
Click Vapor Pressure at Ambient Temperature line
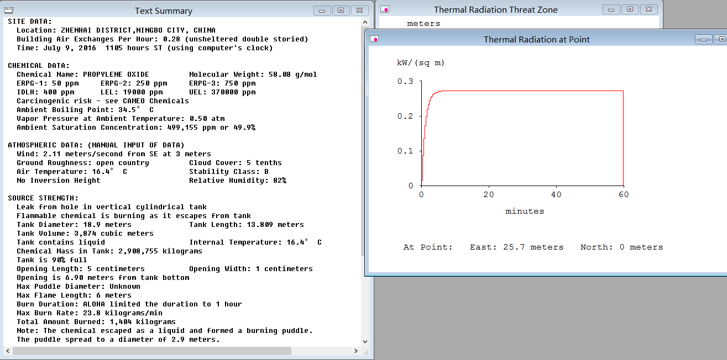(x=121, y=118)
